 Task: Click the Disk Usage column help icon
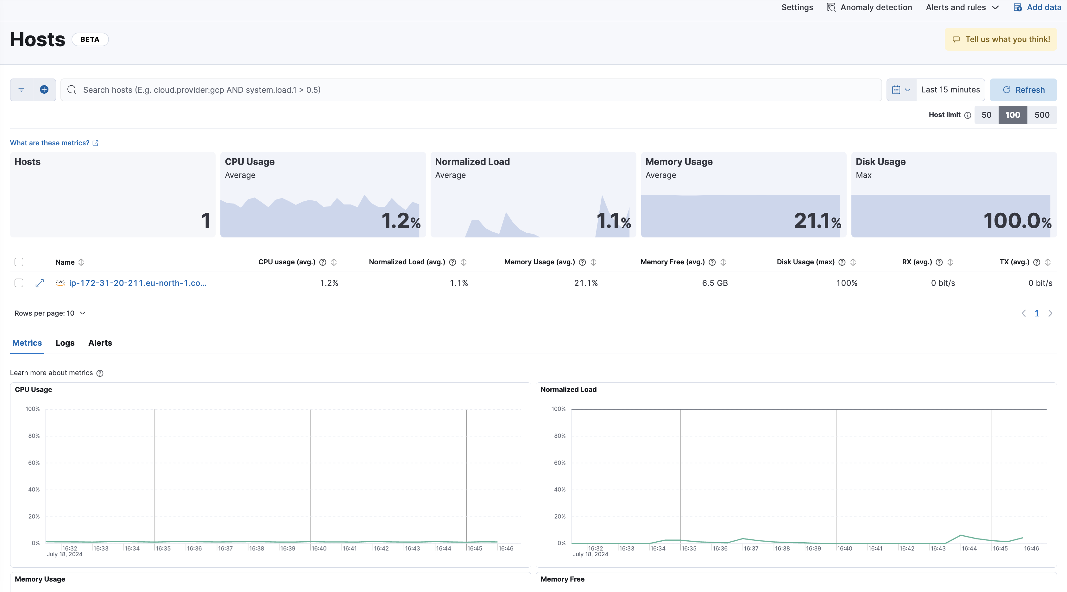click(x=842, y=262)
